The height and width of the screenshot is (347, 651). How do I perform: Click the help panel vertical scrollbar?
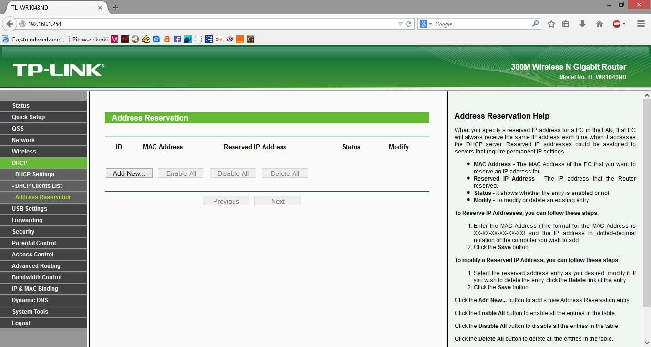647,203
